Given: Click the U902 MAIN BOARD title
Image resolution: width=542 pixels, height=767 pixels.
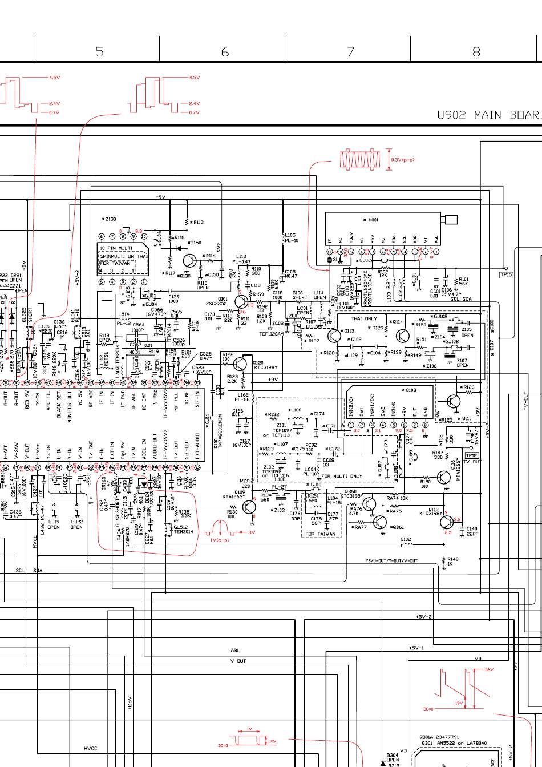Looking at the screenshot, I should pos(490,115).
